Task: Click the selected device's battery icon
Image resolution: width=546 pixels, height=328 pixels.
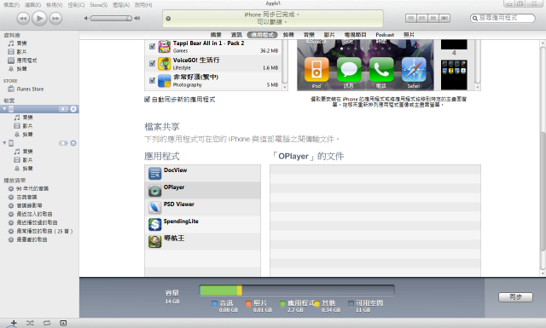Action: tap(63, 109)
